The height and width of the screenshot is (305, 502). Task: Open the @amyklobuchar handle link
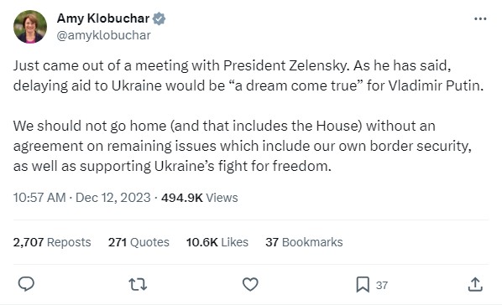(104, 35)
